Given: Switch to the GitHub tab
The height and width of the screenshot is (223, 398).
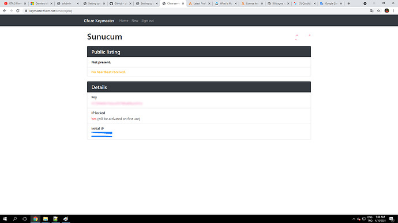Looking at the screenshot, I should 121,3.
